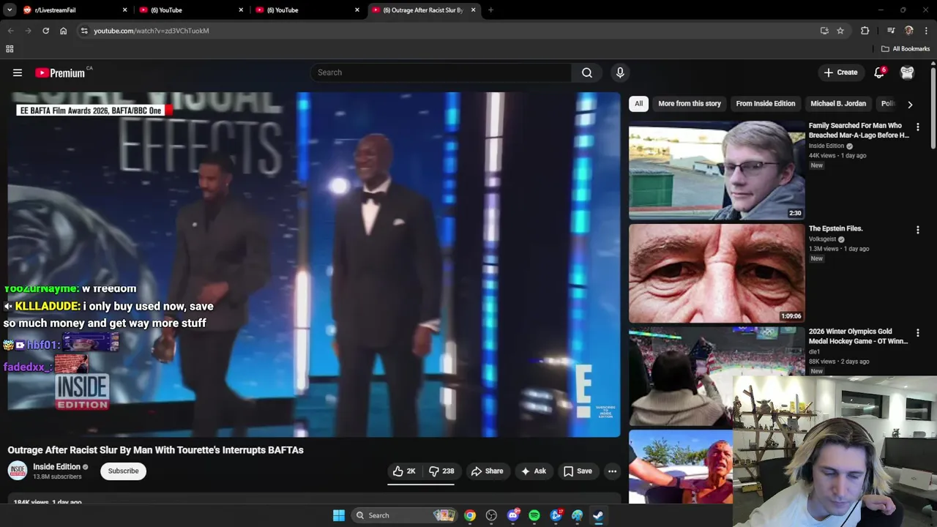The image size is (937, 527).
Task: Select the All filter chip
Action: [638, 103]
